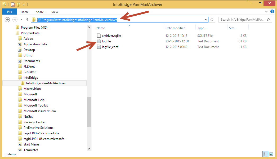277x159 pixels.
Task: Click navigation pane scroll up arrow
Action: (89, 27)
